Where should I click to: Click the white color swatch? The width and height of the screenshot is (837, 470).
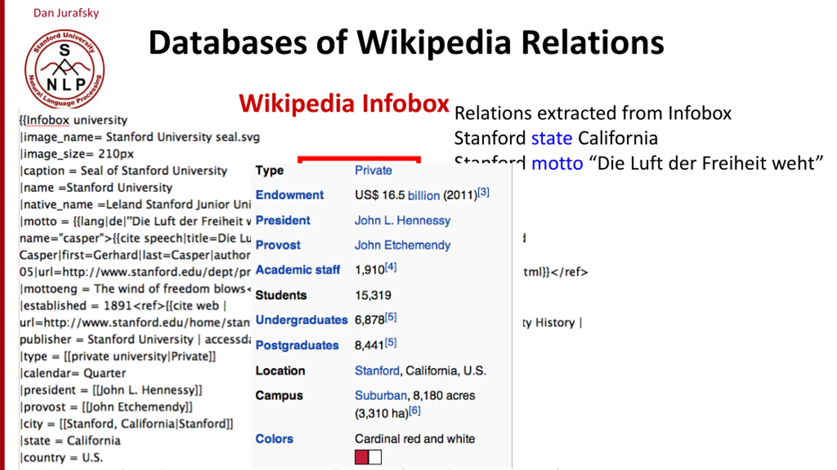(x=375, y=457)
